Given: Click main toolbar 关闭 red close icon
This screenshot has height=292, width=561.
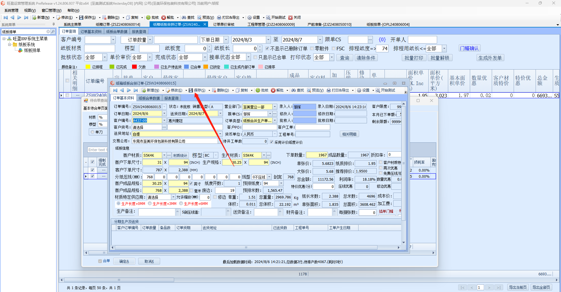Looking at the screenshot, I should point(290,18).
